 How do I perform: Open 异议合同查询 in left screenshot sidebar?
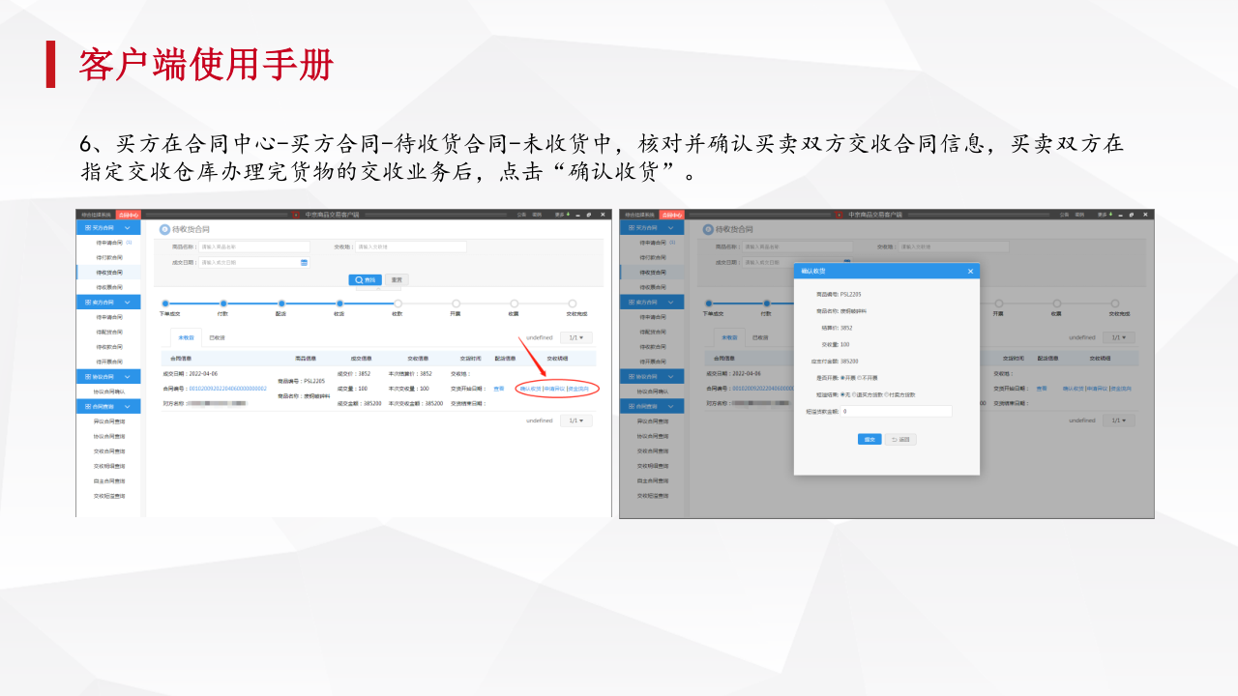108,421
